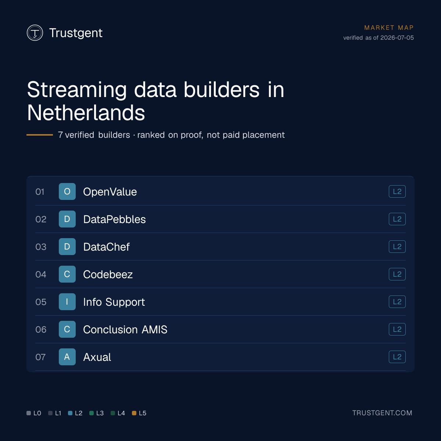Select the OpenValue 'O' avatar icon
441x441 pixels.
coord(67,191)
